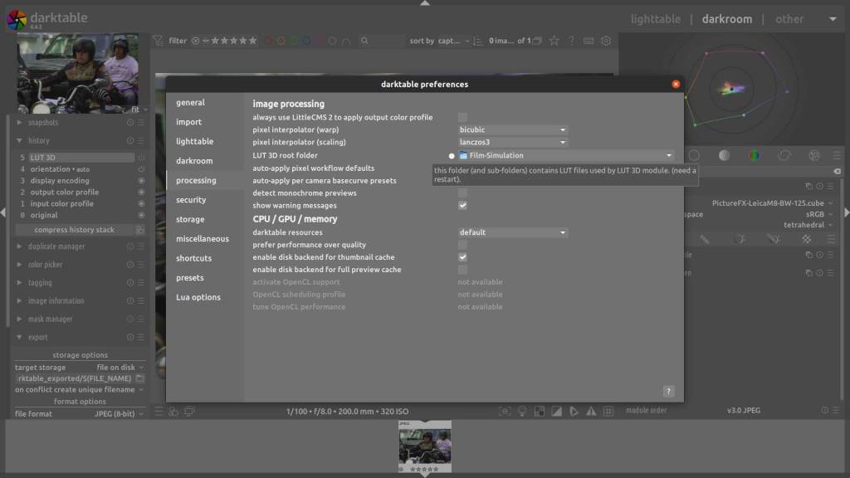Open LUT 3D root folder Film-Simulation chooser
The height and width of the screenshot is (478, 850).
coord(566,155)
